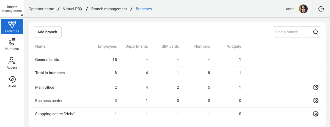Open the Audit sidebar section

pyautogui.click(x=12, y=82)
